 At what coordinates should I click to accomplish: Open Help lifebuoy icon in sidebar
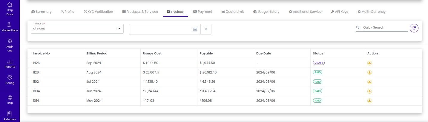[10, 98]
